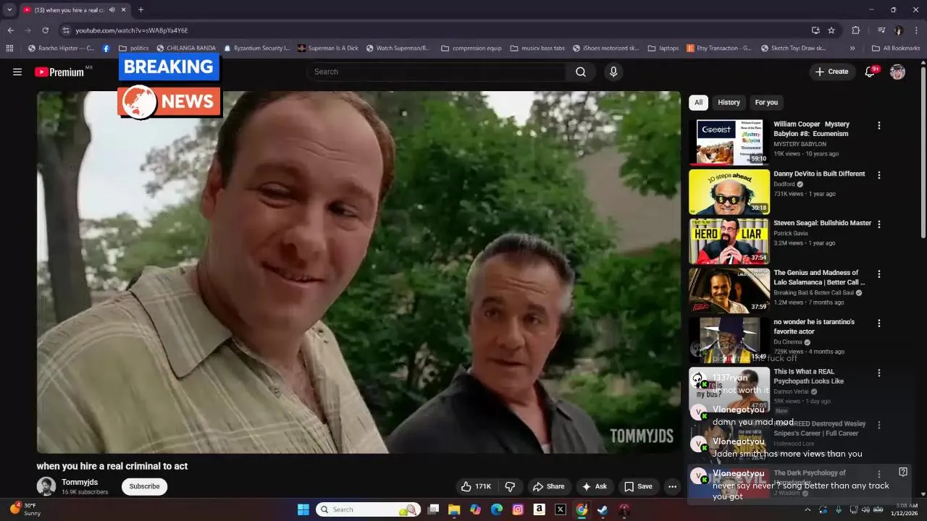Viewport: 927px width, 521px height.
Task: Open options for tarantino's favorite actor video
Action: click(x=879, y=323)
